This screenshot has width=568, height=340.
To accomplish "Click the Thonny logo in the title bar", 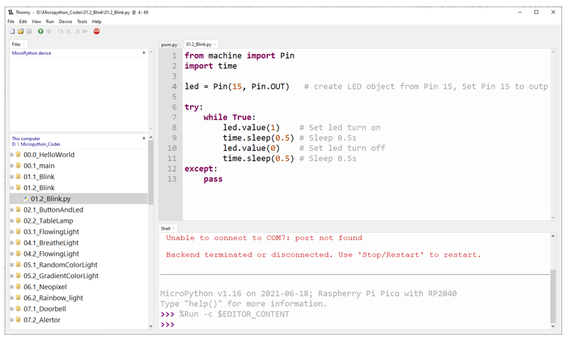I will [x=11, y=12].
